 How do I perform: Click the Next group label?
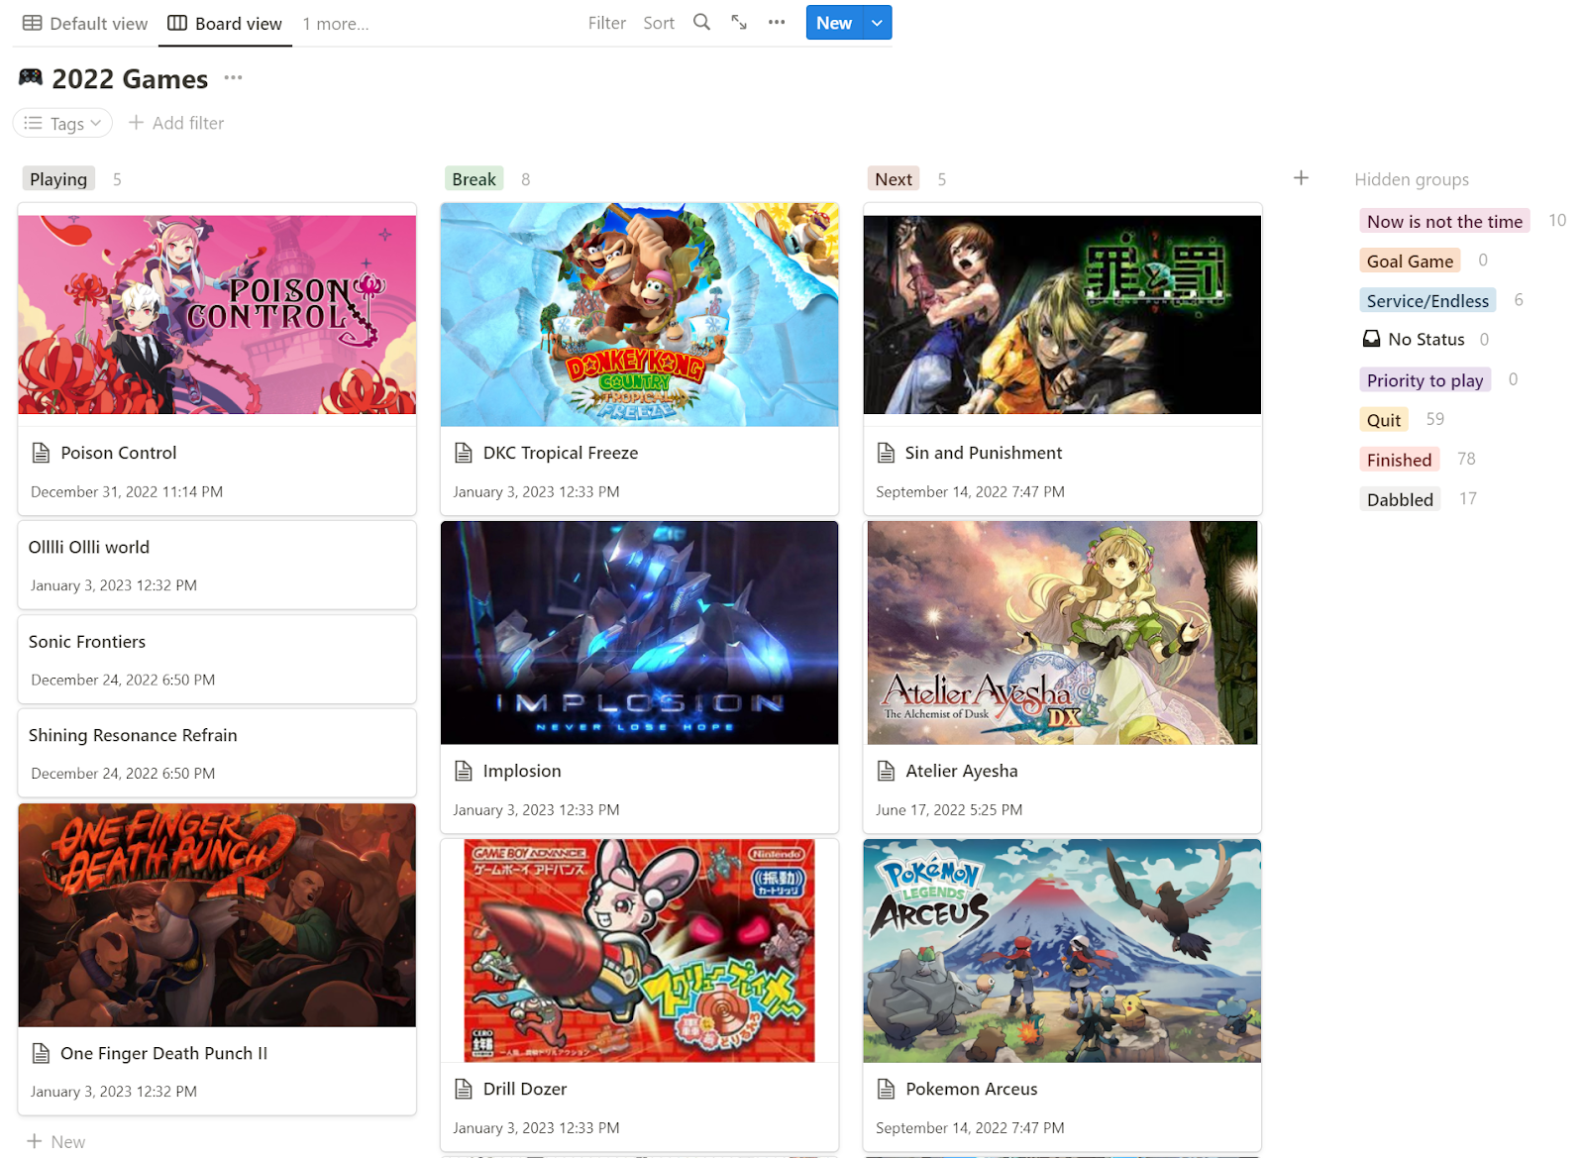point(894,178)
